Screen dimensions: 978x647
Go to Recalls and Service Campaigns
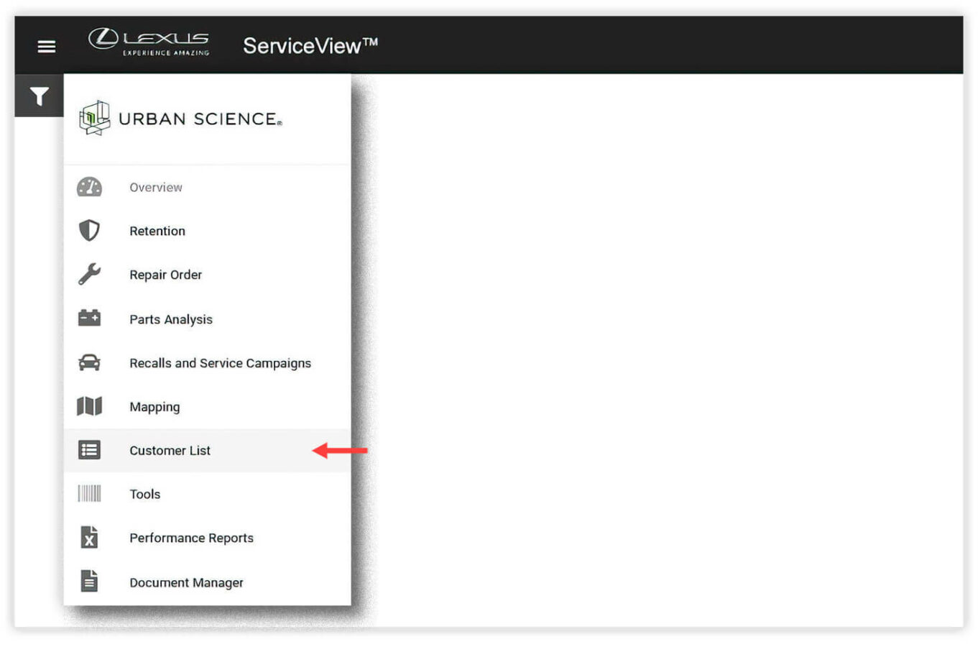[x=220, y=363]
